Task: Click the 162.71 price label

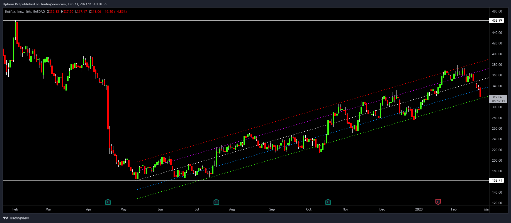Action: pos(497,181)
